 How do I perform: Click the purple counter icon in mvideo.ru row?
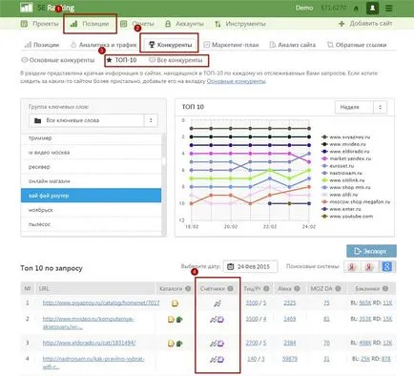[x=220, y=319]
